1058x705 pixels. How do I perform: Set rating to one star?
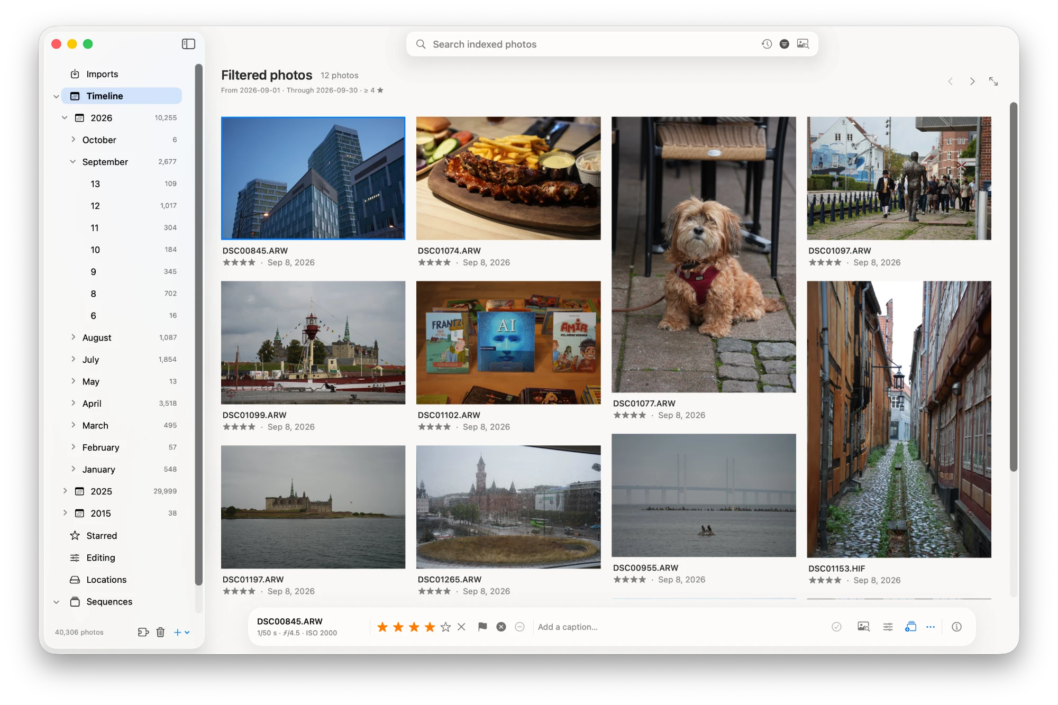point(382,627)
